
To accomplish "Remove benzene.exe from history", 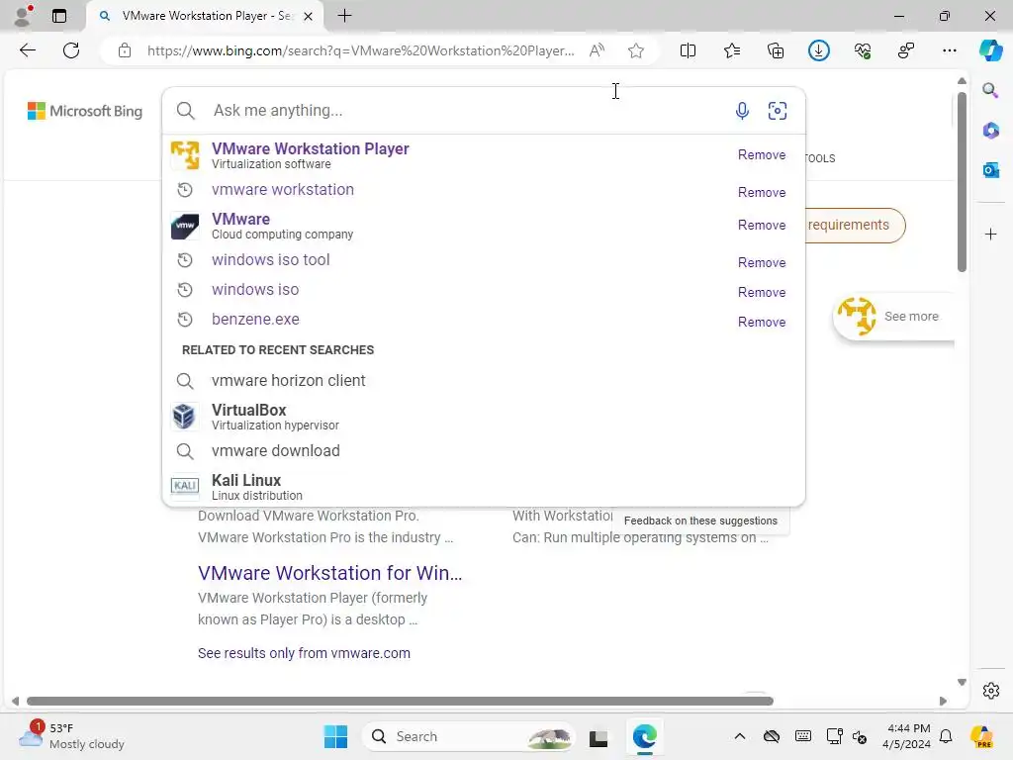I will (x=762, y=322).
